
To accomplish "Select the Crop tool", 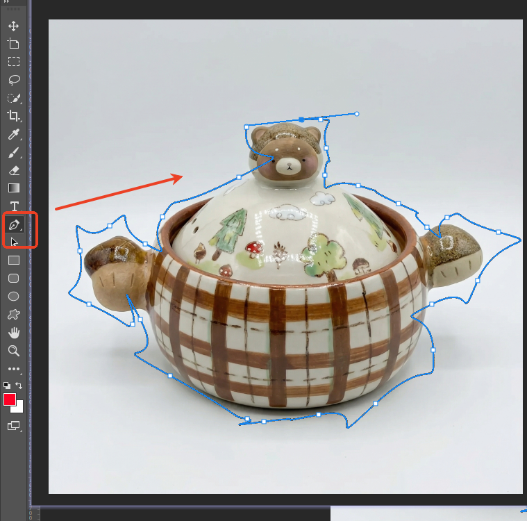I will (13, 116).
